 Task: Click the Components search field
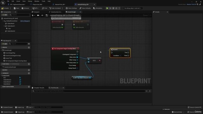(20, 15)
